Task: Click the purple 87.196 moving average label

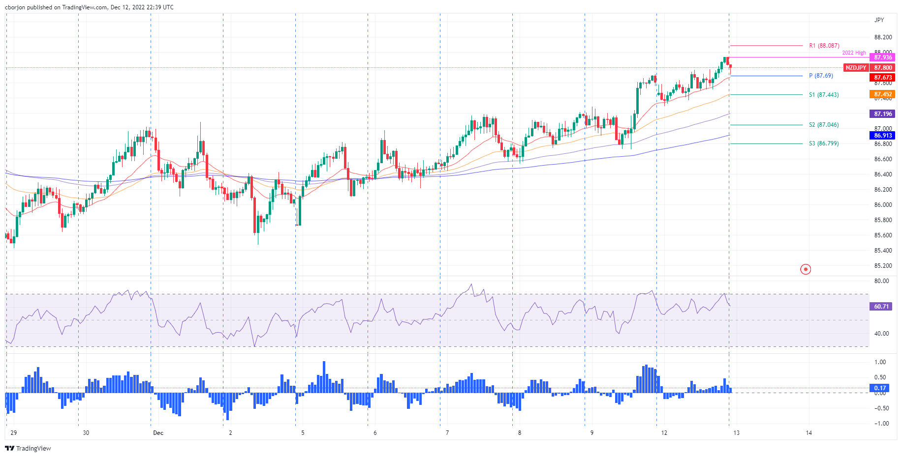Action: pyautogui.click(x=883, y=114)
